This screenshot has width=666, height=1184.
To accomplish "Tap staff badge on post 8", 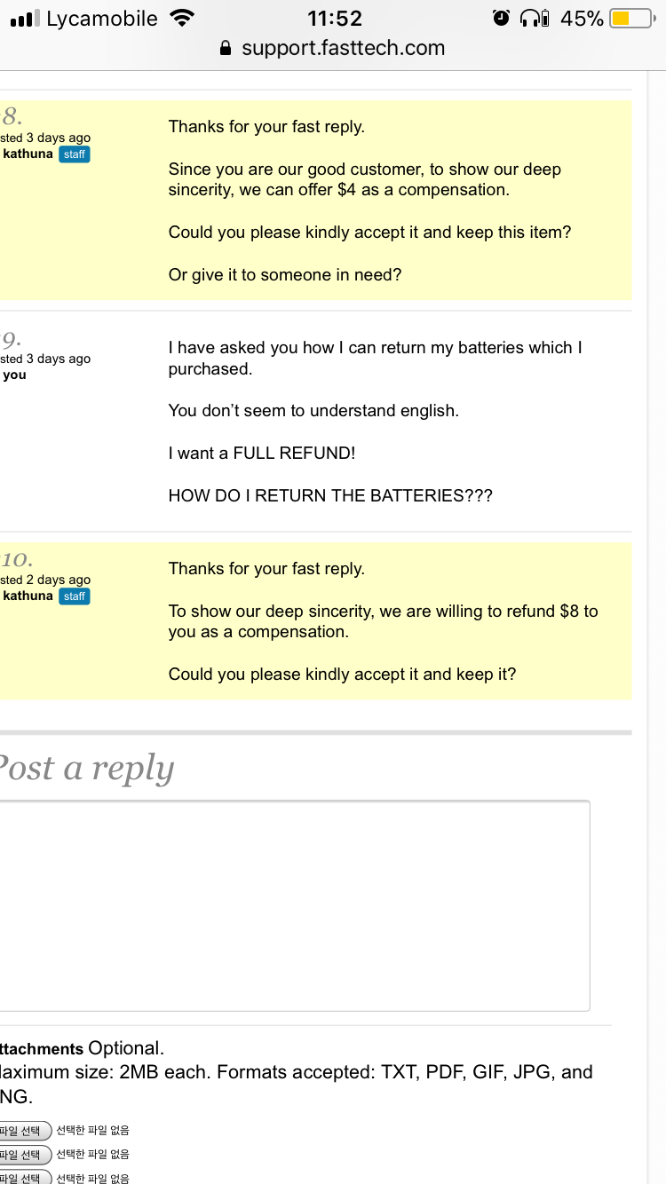I will 75,154.
